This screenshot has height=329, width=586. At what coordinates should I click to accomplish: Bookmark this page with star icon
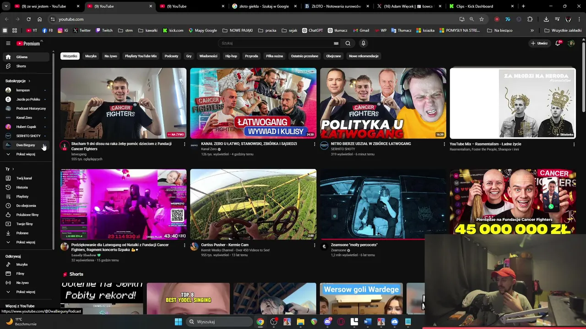pos(482,19)
